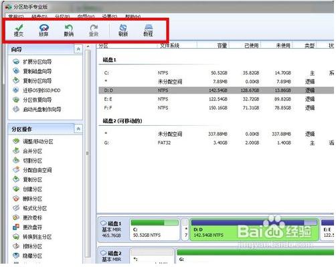Choose 转换到主分区 operation
The image size is (336, 267).
pyautogui.click(x=37, y=237)
